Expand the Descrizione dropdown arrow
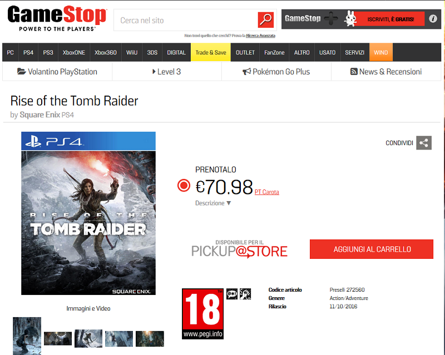445x355 pixels. click(229, 203)
